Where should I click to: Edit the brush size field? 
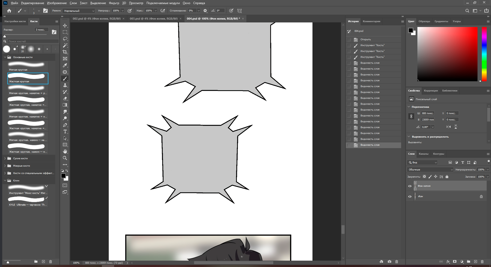tap(41, 30)
